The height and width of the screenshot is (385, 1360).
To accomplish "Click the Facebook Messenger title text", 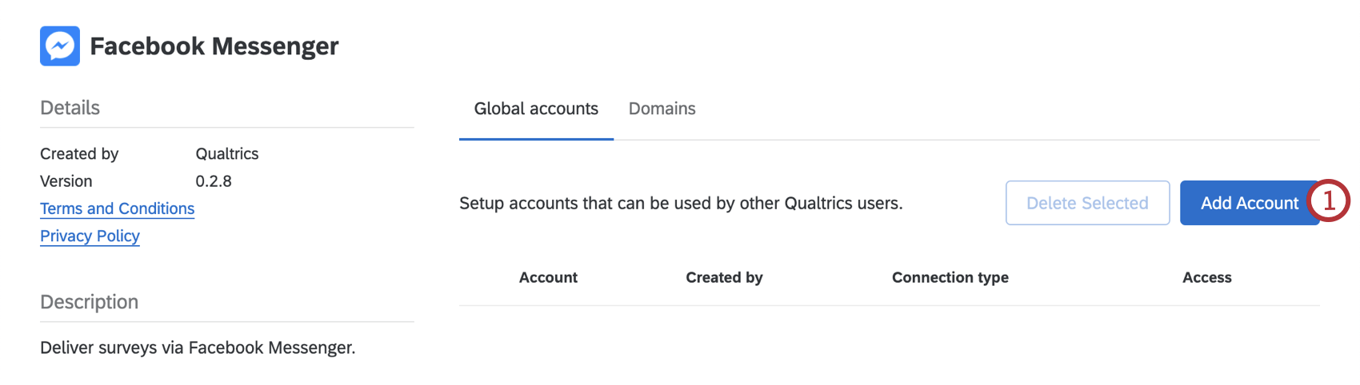I will point(214,46).
